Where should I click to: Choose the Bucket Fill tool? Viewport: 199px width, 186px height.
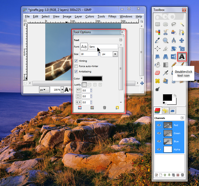point(157,65)
